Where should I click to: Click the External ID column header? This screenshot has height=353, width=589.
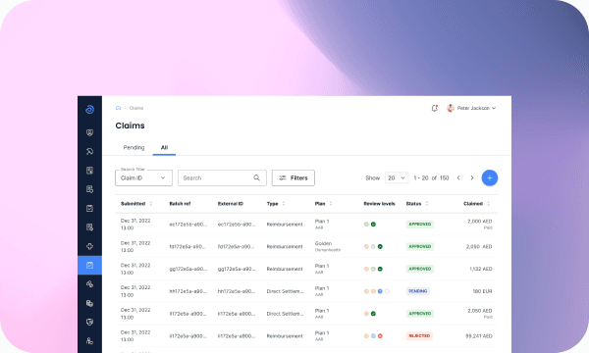(231, 204)
